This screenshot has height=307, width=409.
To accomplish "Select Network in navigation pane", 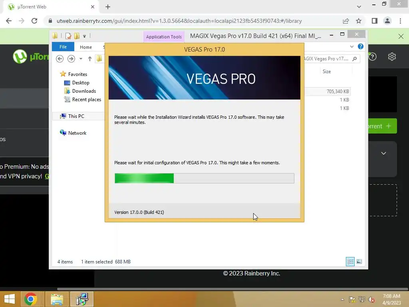I will tap(77, 133).
